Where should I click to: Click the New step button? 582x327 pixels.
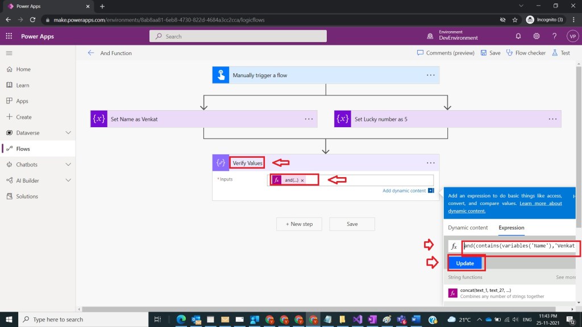click(x=299, y=224)
